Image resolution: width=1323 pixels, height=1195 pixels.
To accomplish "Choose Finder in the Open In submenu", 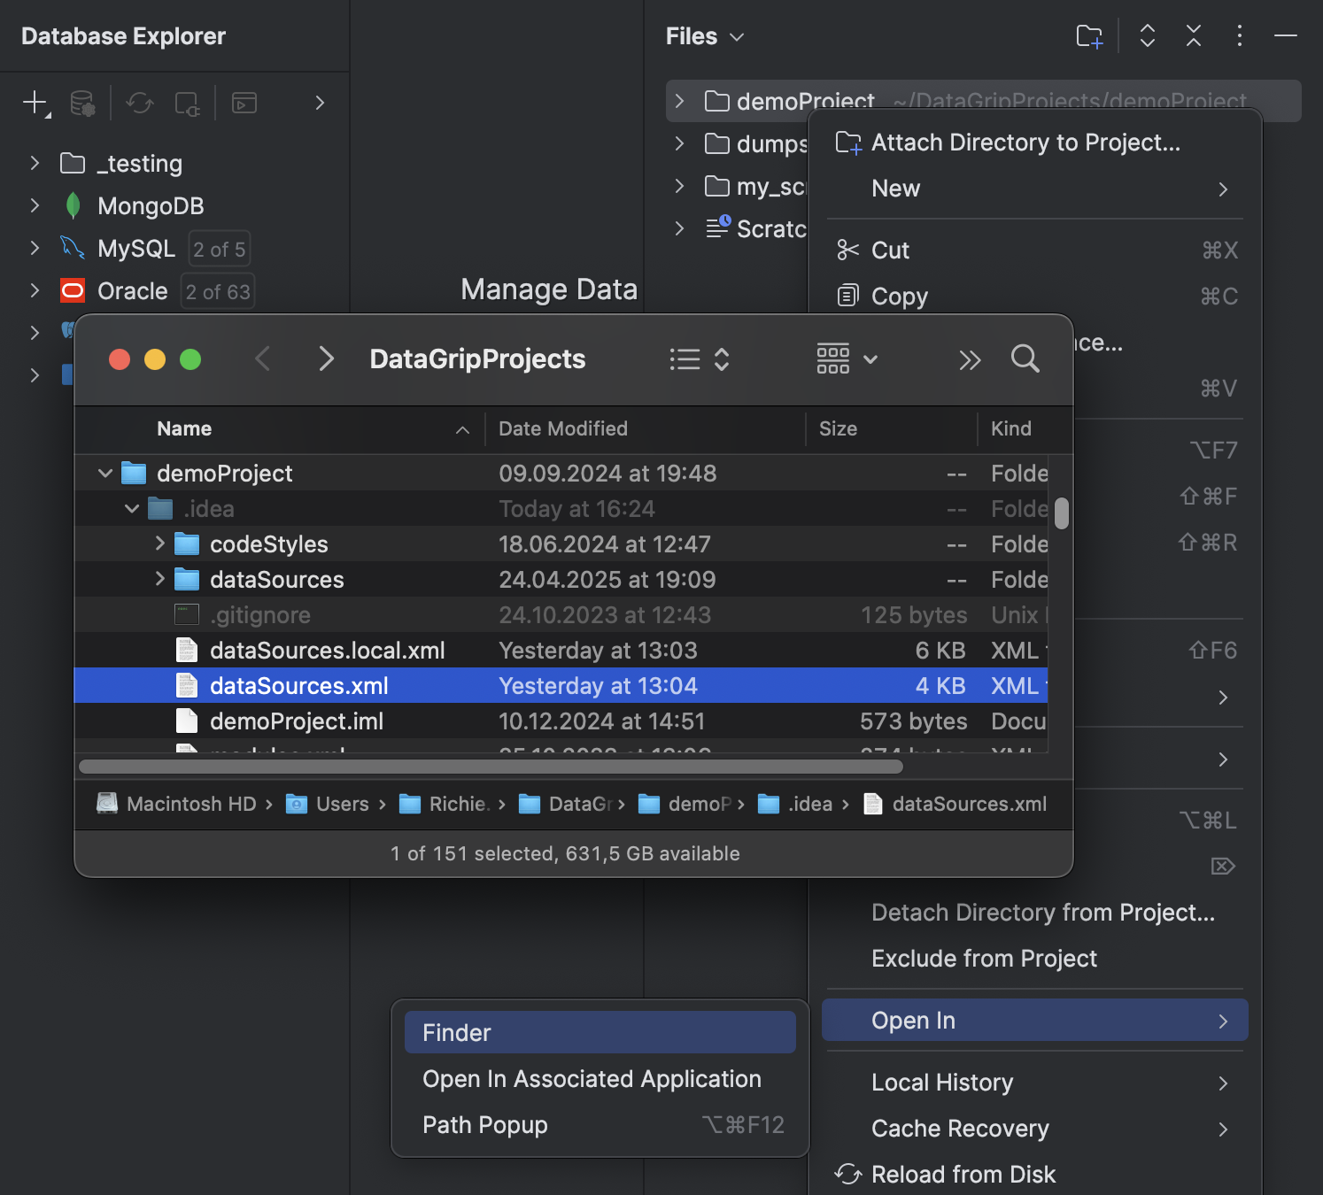I will (x=600, y=1032).
